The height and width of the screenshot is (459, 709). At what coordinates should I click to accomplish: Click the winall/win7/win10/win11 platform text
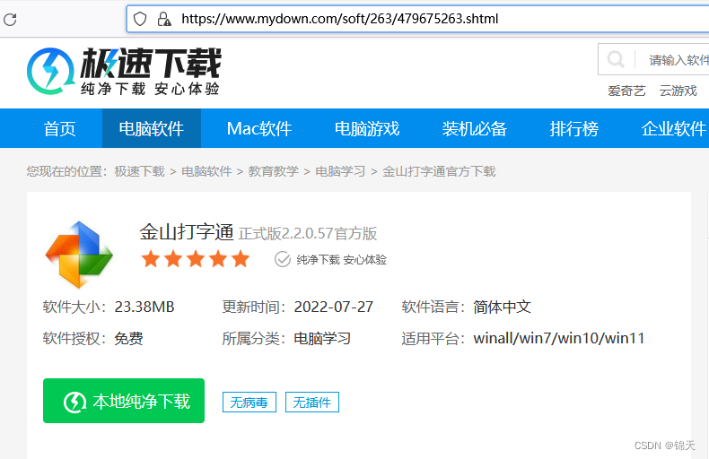(559, 338)
